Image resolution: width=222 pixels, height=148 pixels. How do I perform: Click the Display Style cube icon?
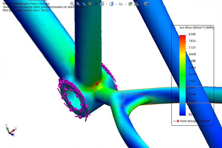pos(111,4)
